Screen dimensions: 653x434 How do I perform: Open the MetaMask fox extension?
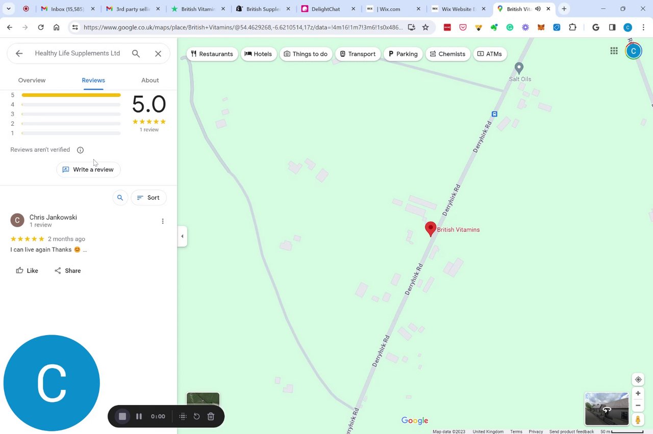pos(541,28)
